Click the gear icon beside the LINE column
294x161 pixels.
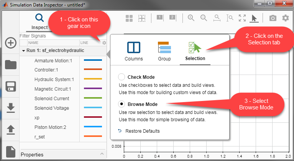tap(104, 43)
